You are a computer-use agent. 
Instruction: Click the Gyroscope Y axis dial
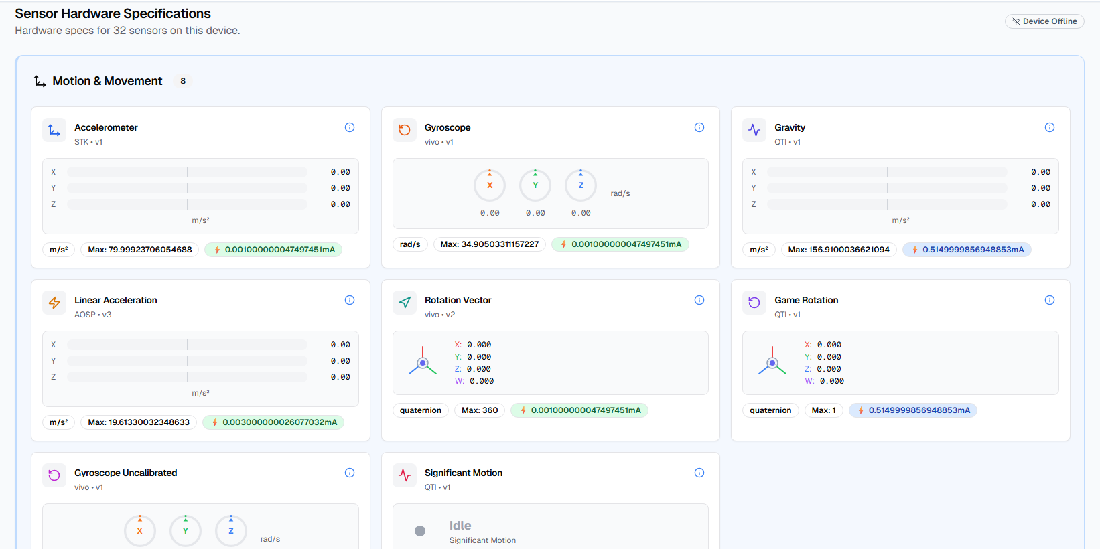coord(535,185)
